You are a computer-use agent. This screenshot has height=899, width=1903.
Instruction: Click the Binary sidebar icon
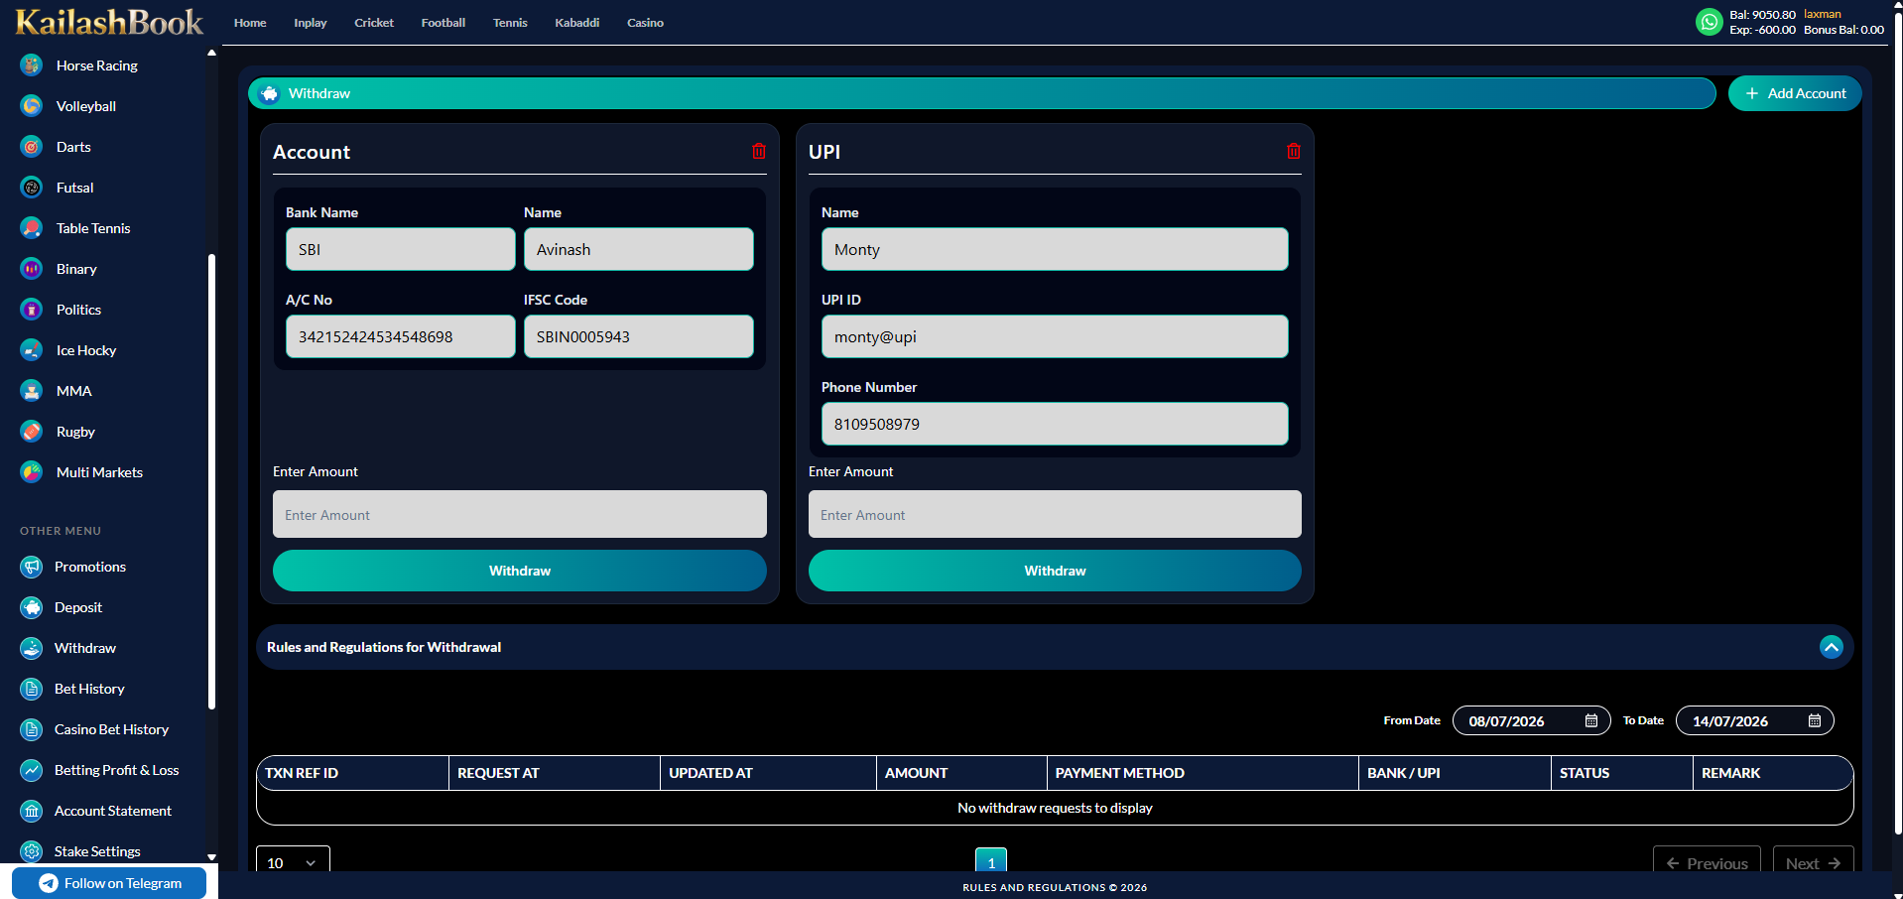pos(32,269)
